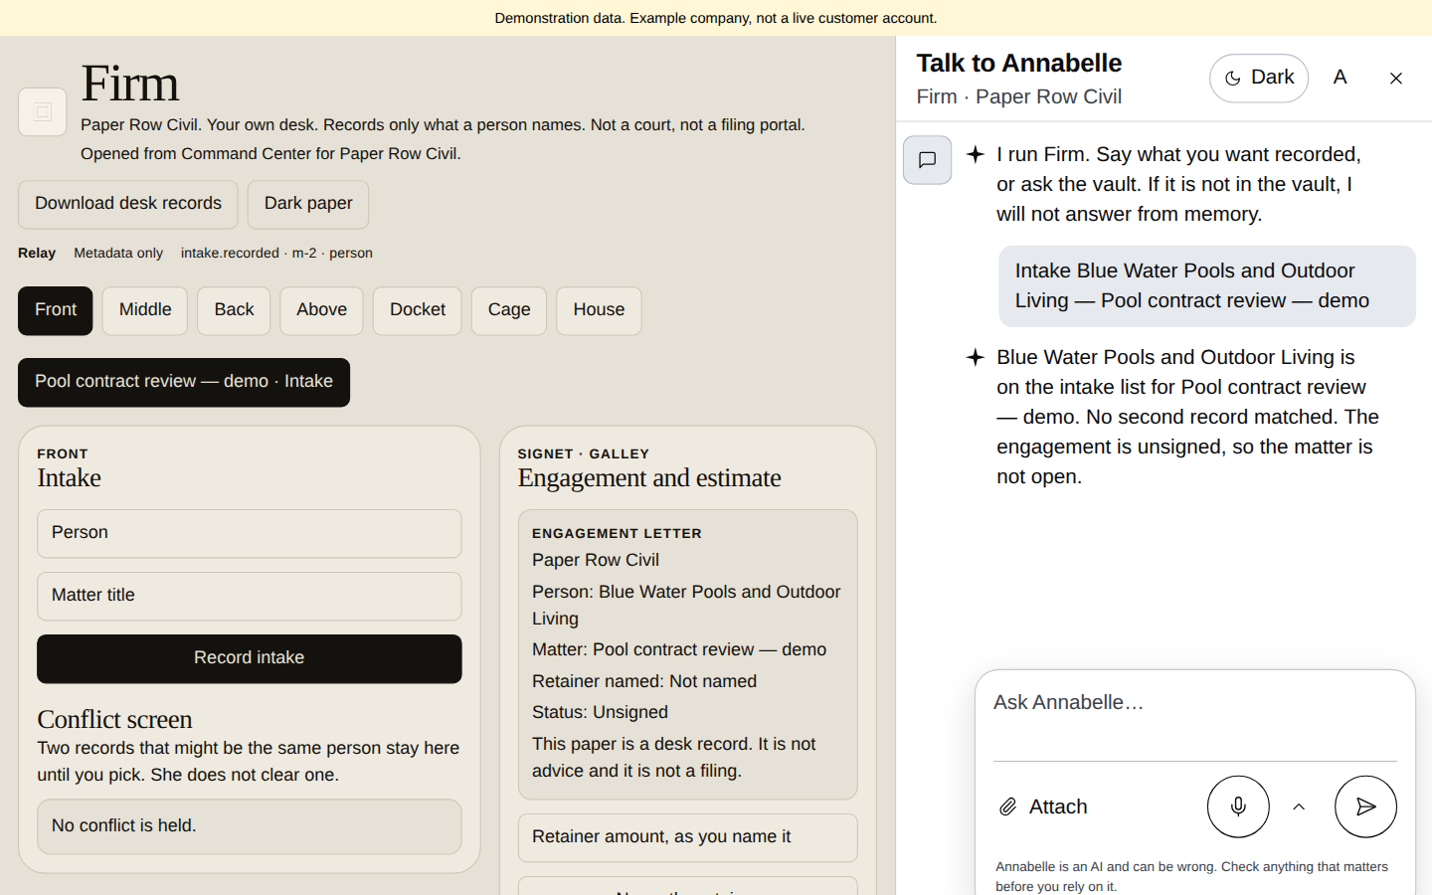Select the House tab
Viewport: 1432px width, 895px height.
pos(599,310)
